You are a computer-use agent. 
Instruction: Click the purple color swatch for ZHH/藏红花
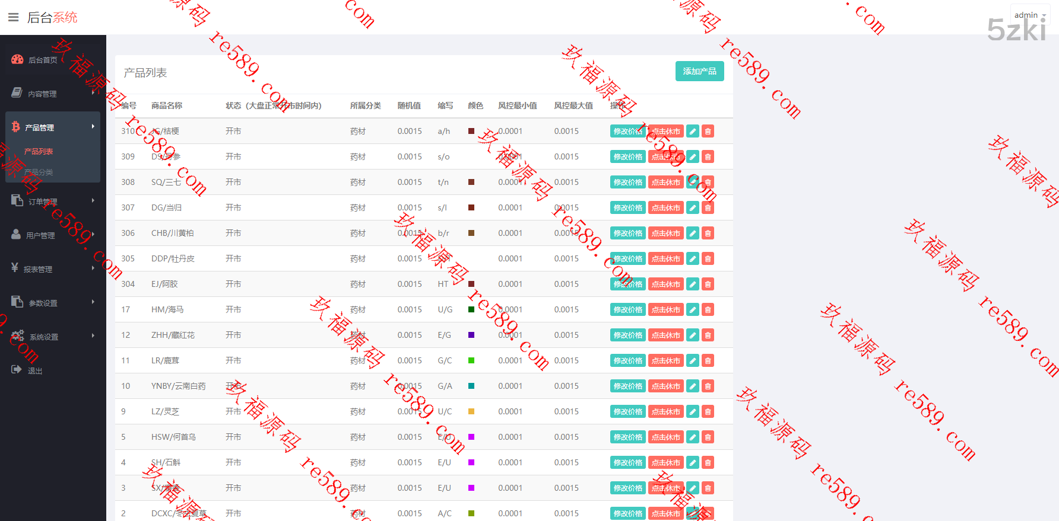[x=471, y=335]
